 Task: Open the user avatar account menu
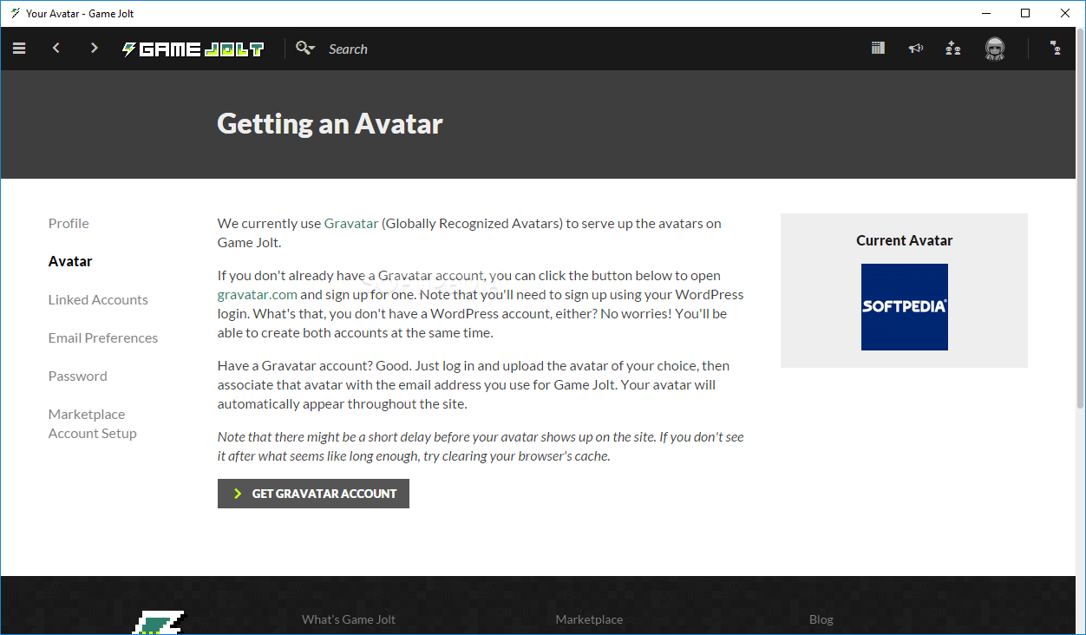[x=995, y=49]
